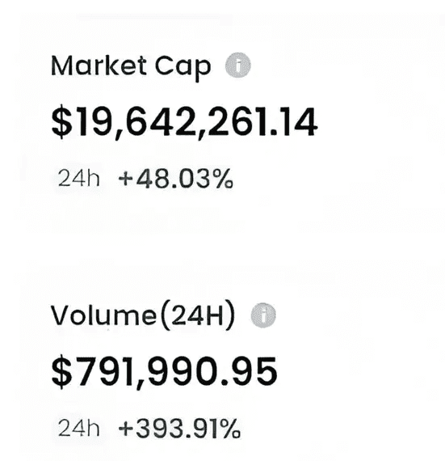The width and height of the screenshot is (445, 461).
Task: Select the Market Cap heading
Action: 131,67
